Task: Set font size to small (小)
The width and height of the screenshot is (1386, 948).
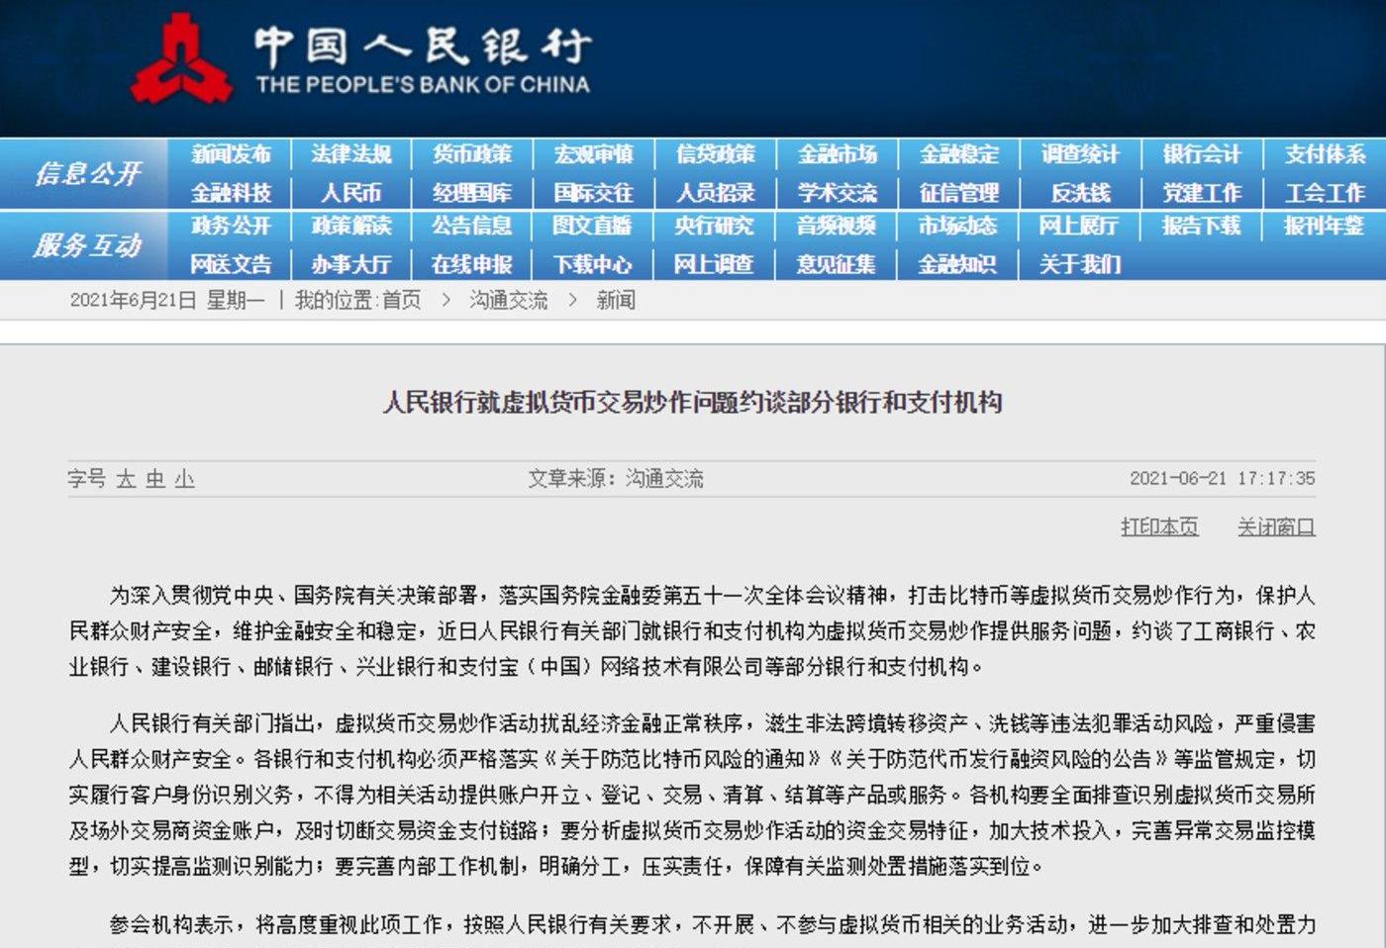Action: click(x=185, y=479)
